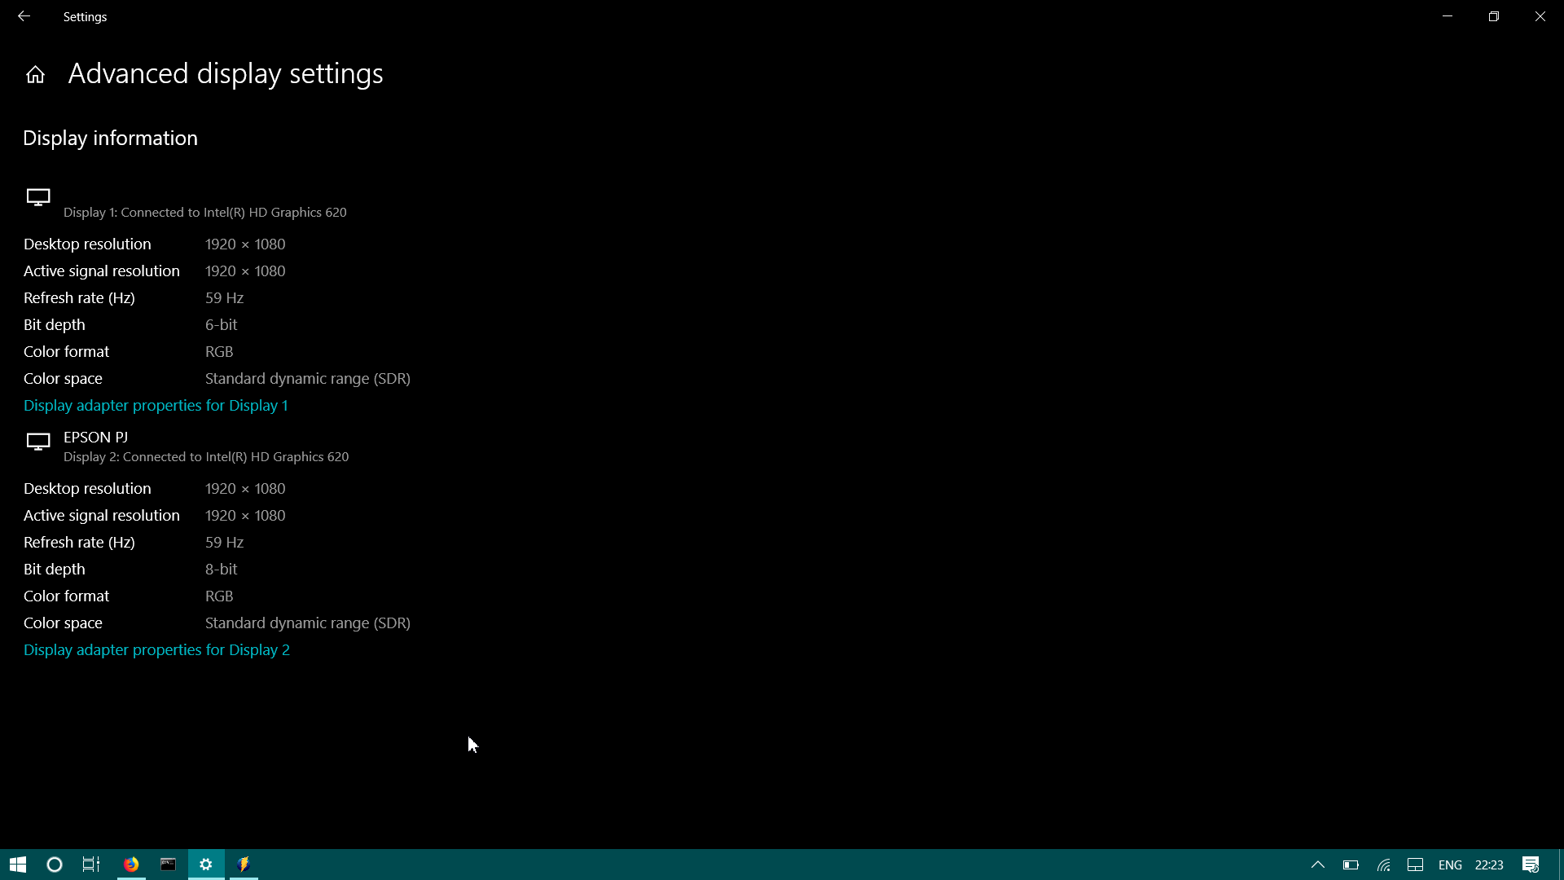Activate the Cortana search circle
The height and width of the screenshot is (880, 1564).
(53, 864)
